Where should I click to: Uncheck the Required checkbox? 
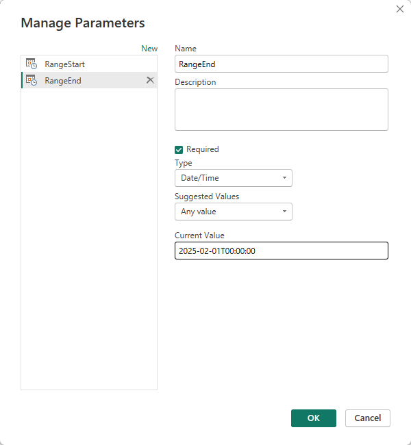coord(179,149)
